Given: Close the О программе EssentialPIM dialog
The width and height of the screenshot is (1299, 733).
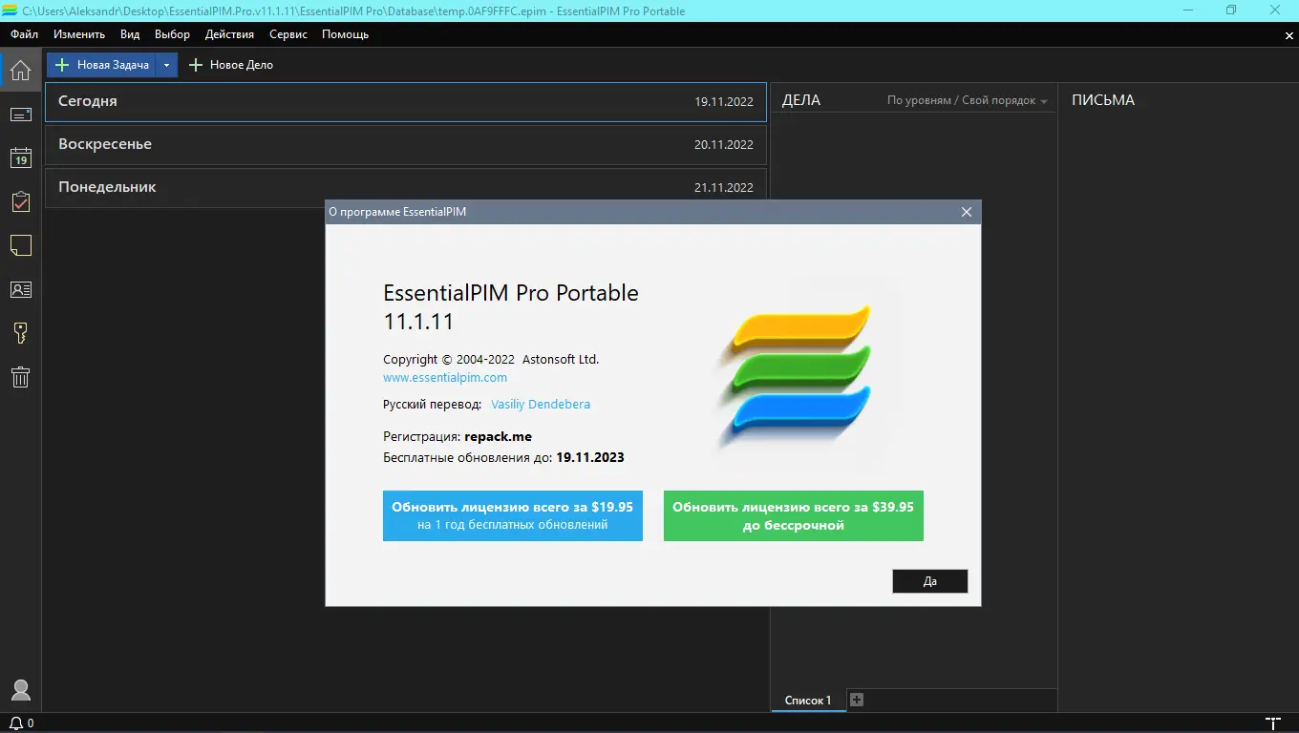Looking at the screenshot, I should tap(967, 212).
